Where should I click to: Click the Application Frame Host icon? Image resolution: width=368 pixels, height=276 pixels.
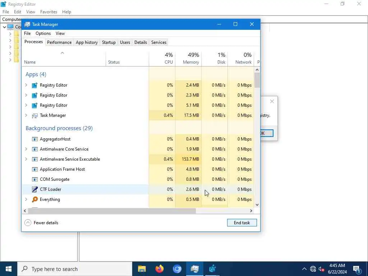pyautogui.click(x=35, y=170)
